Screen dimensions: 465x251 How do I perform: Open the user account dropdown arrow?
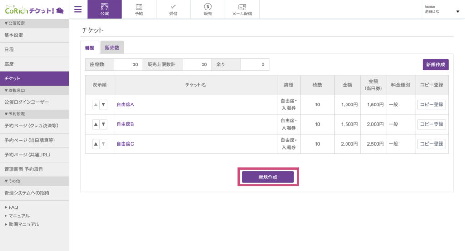(457, 11)
